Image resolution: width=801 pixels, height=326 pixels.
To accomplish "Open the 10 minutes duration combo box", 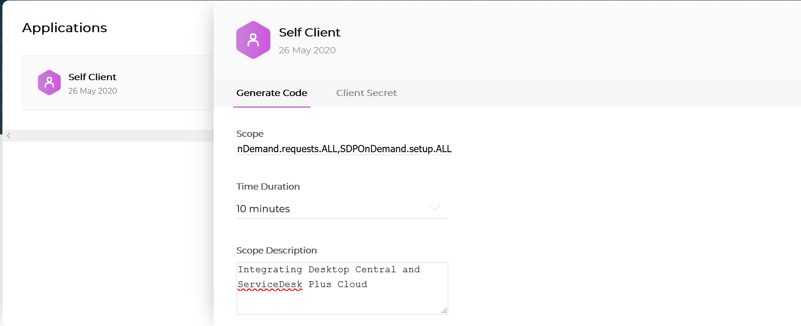I will coord(342,209).
